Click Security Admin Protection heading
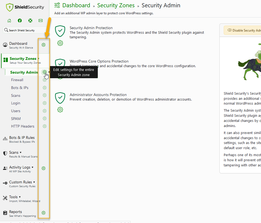 tap(91, 28)
